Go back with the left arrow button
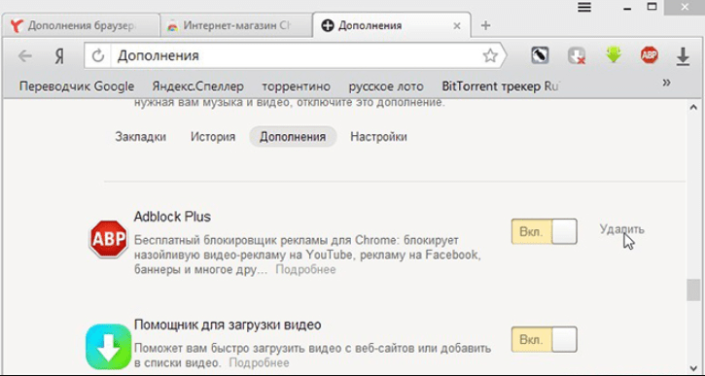705x376 pixels. 24,56
